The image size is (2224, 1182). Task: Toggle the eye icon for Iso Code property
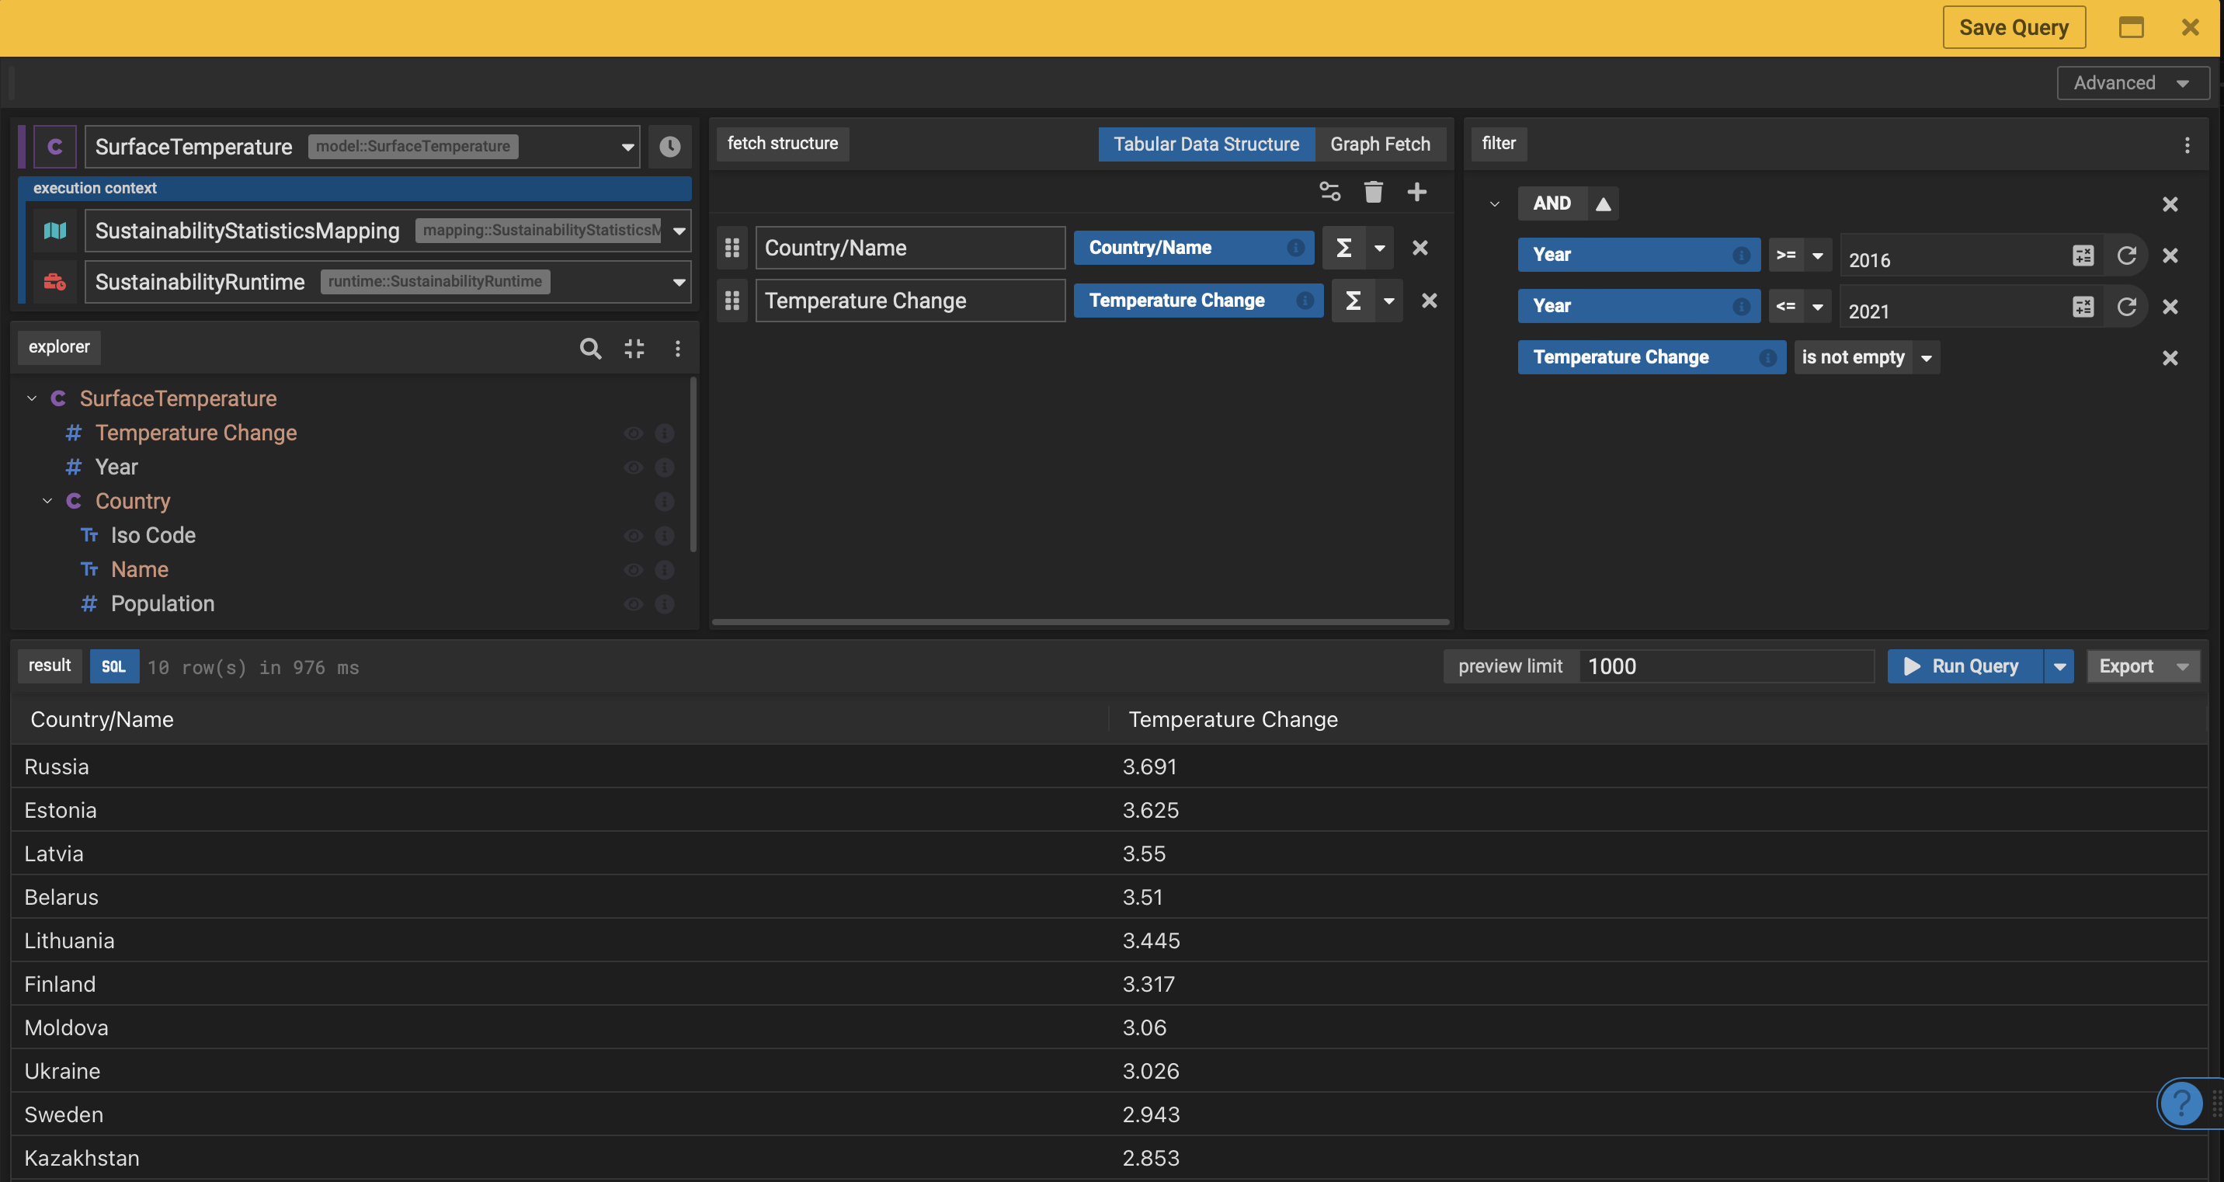(633, 535)
